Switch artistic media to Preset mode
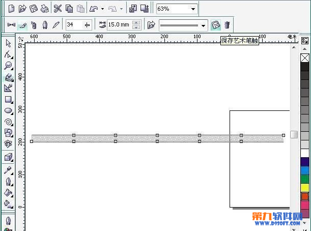The width and height of the screenshot is (311, 231). click(x=11, y=25)
